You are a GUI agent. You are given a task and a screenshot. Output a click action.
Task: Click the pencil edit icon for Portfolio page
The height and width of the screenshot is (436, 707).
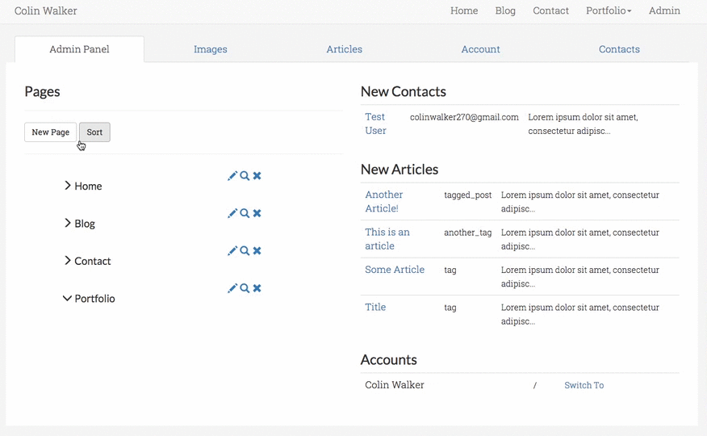click(232, 288)
